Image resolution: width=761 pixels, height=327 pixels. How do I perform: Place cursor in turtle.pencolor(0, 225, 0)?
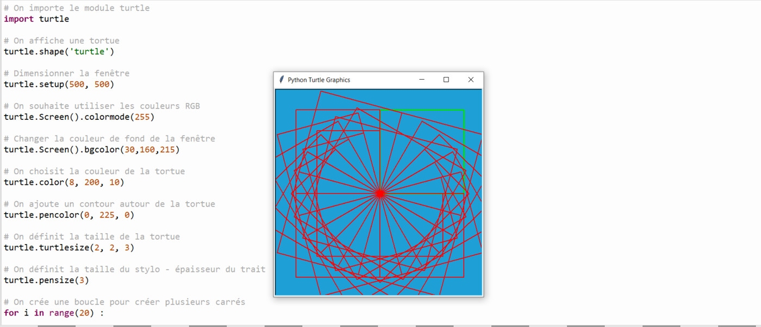[x=69, y=215]
